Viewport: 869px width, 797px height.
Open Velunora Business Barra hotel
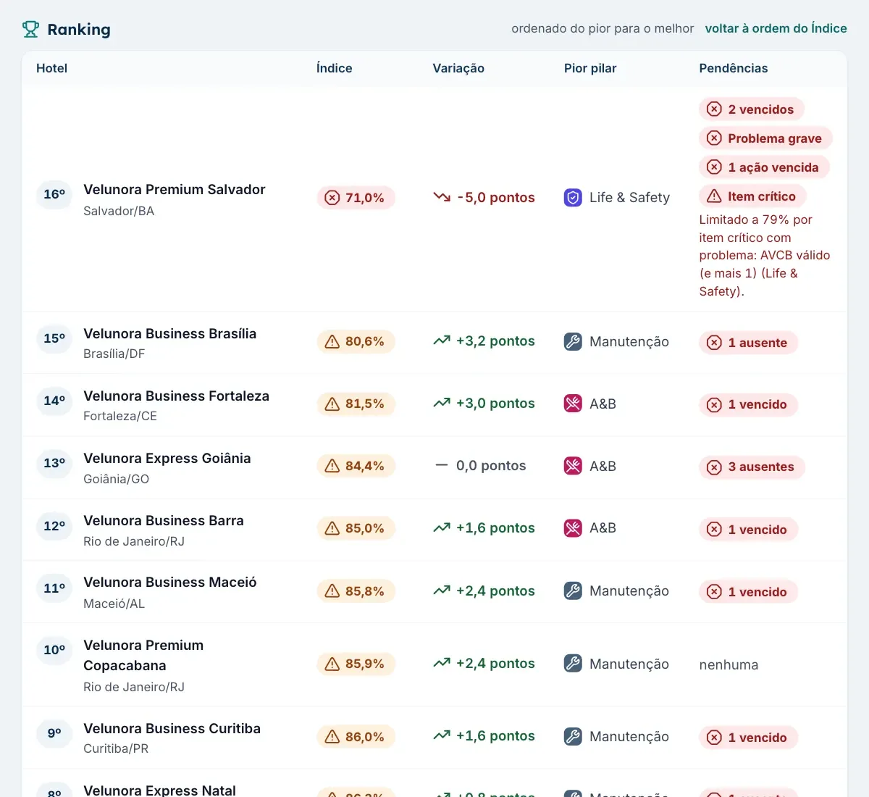click(x=163, y=520)
